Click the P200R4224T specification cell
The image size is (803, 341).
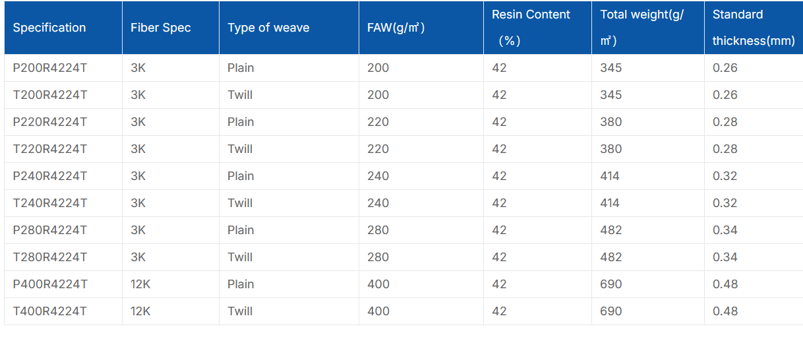tap(50, 68)
